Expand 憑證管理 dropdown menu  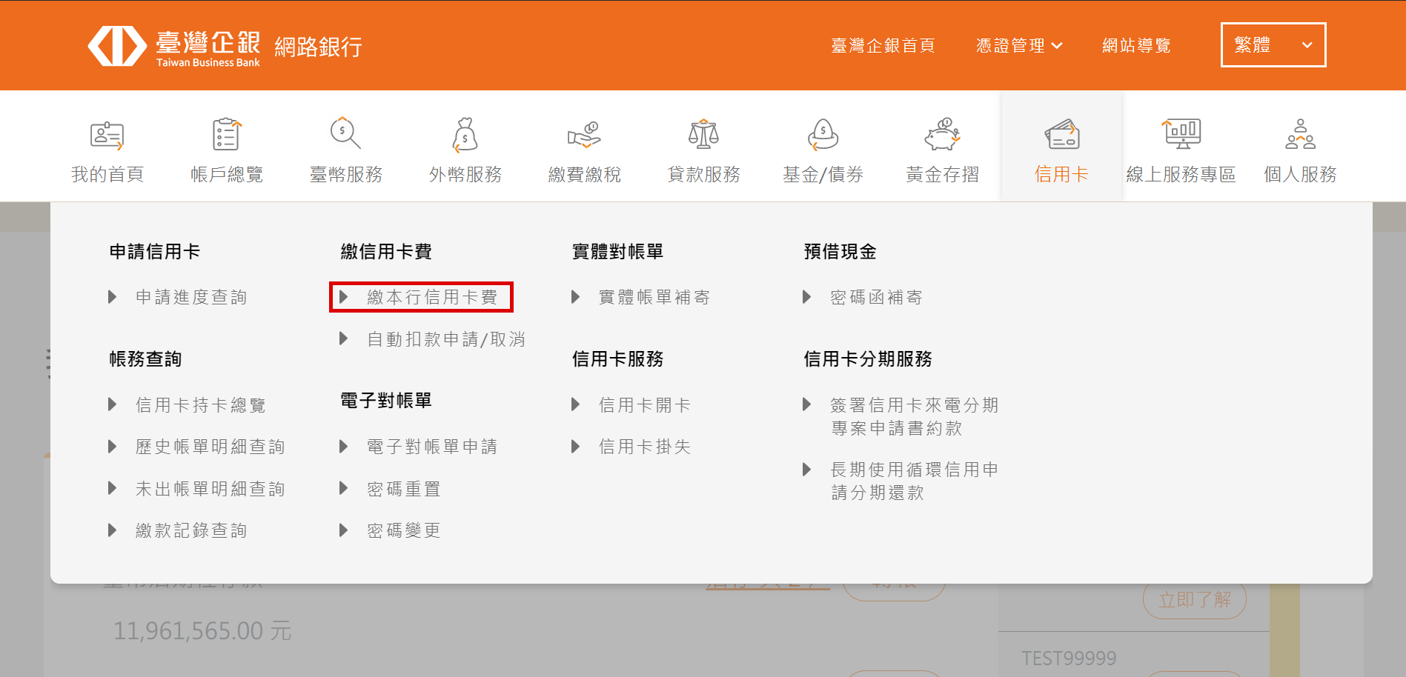click(x=1019, y=46)
